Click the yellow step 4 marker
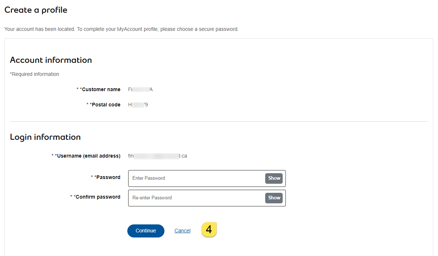 (x=209, y=230)
